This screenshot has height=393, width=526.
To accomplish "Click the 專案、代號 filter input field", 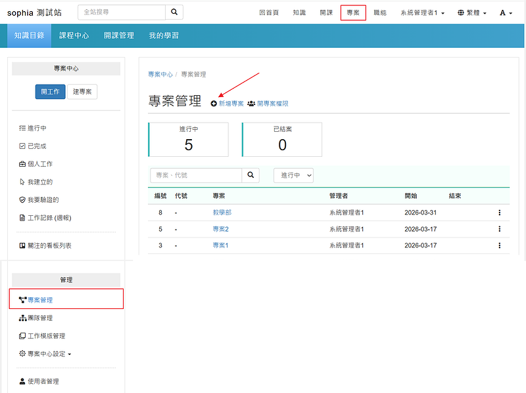I will pyautogui.click(x=196, y=175).
